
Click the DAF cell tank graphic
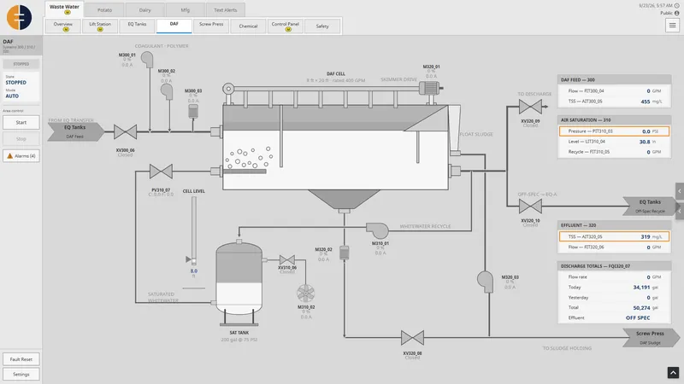tap(335, 147)
